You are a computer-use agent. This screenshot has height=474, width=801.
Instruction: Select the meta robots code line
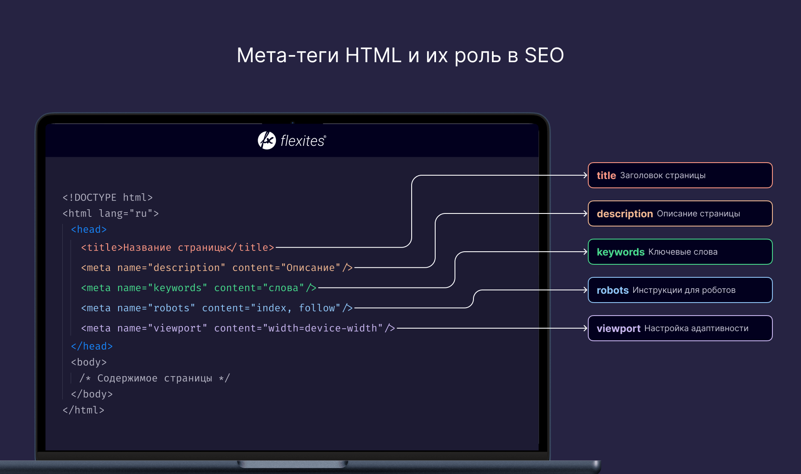217,308
